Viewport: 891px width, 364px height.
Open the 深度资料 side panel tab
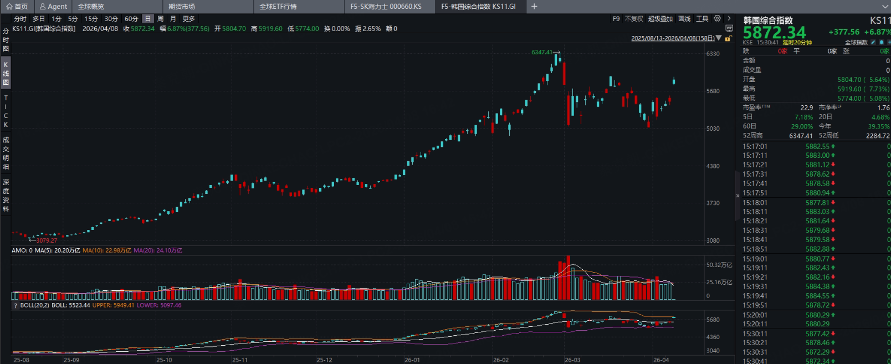click(6, 196)
